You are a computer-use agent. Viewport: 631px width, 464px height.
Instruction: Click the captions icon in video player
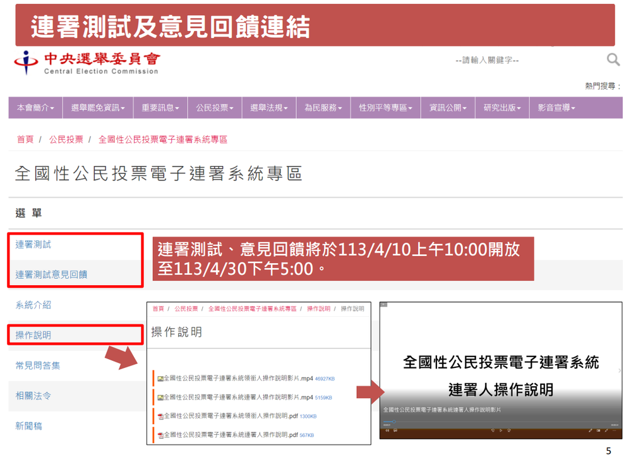point(395,430)
